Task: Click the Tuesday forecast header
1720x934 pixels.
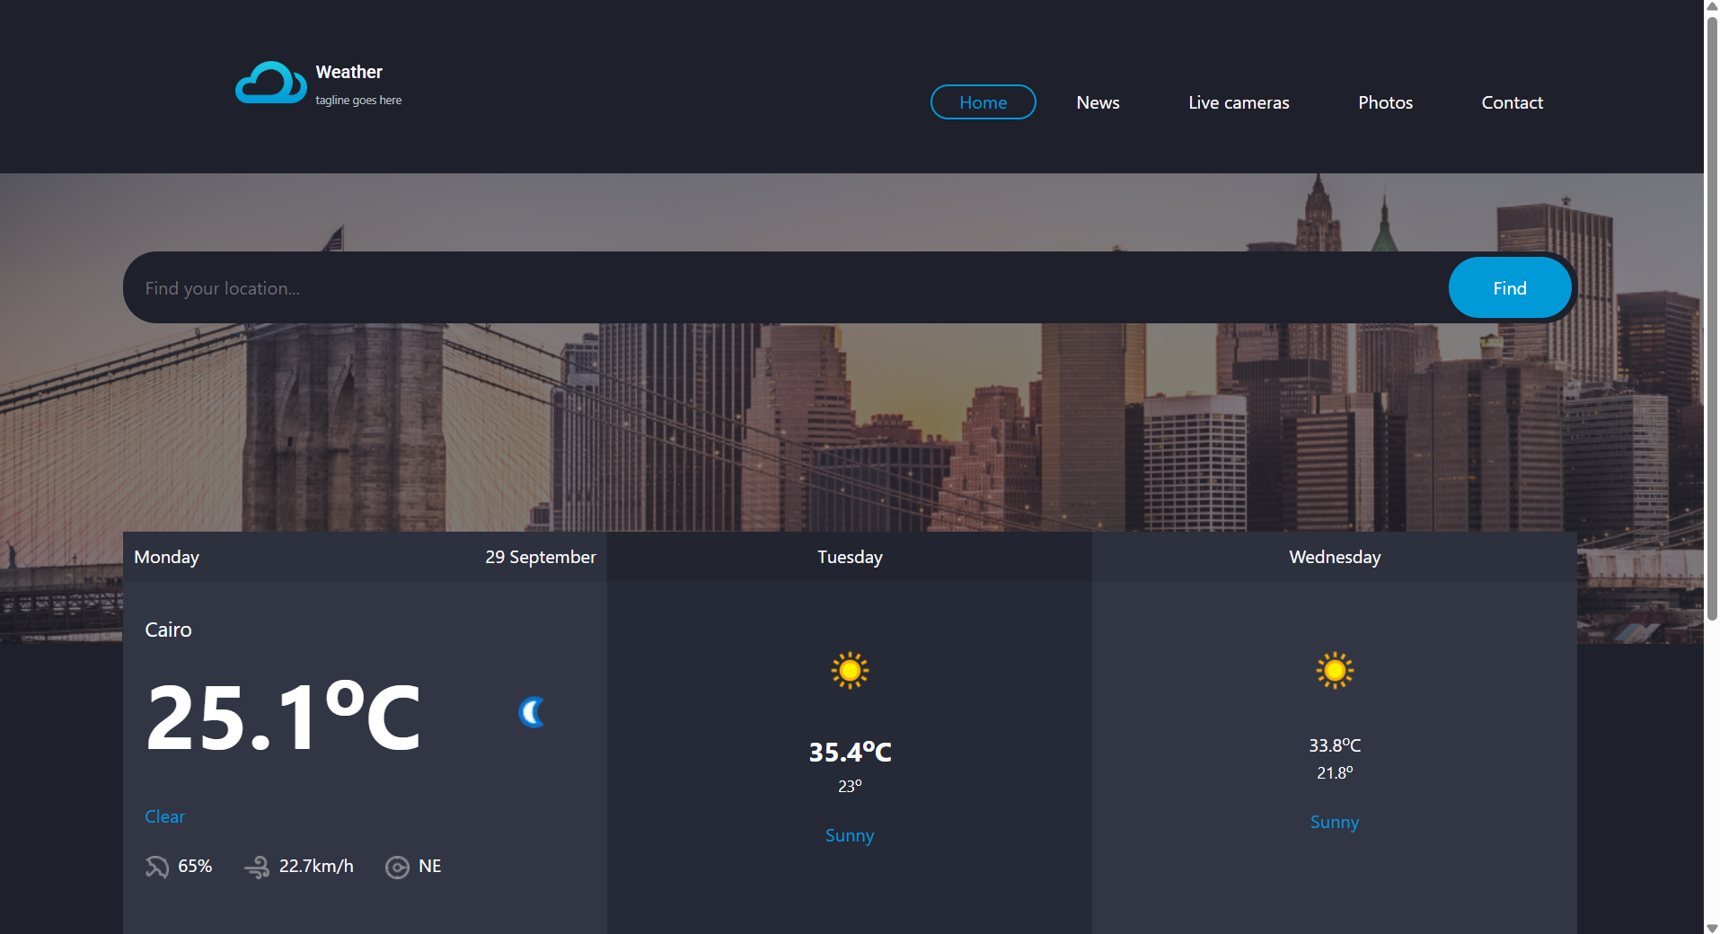Action: [850, 557]
